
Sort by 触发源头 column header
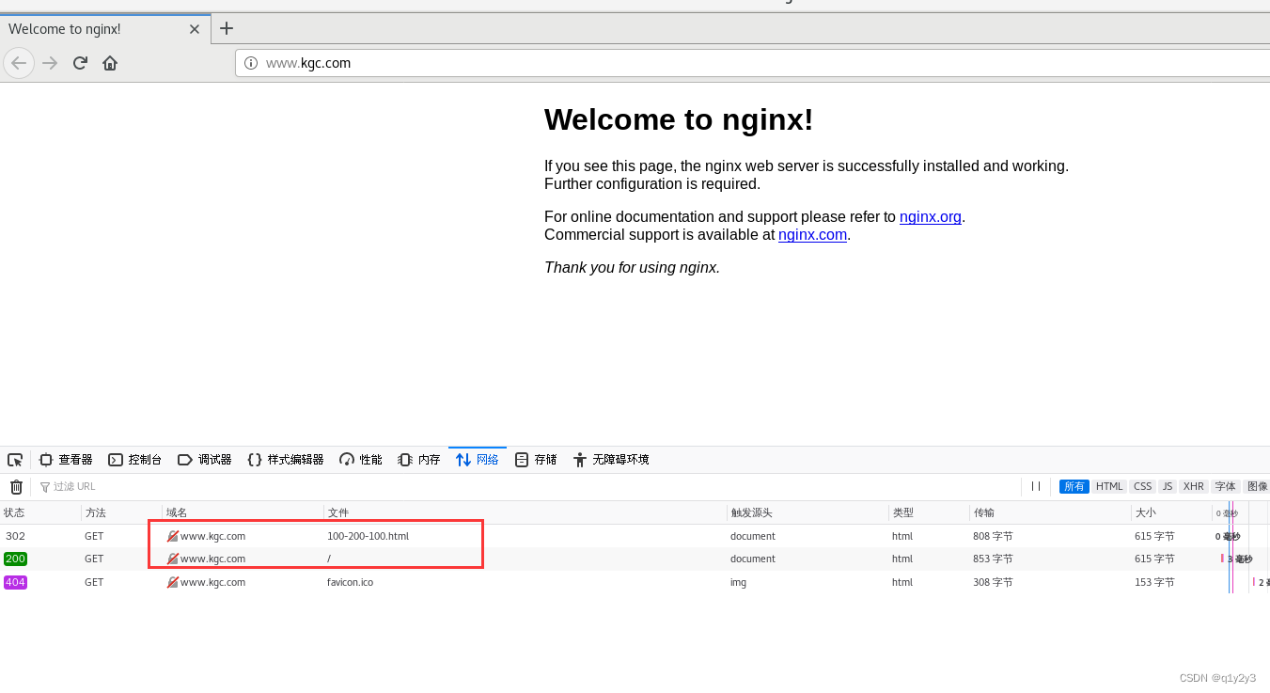pos(807,512)
